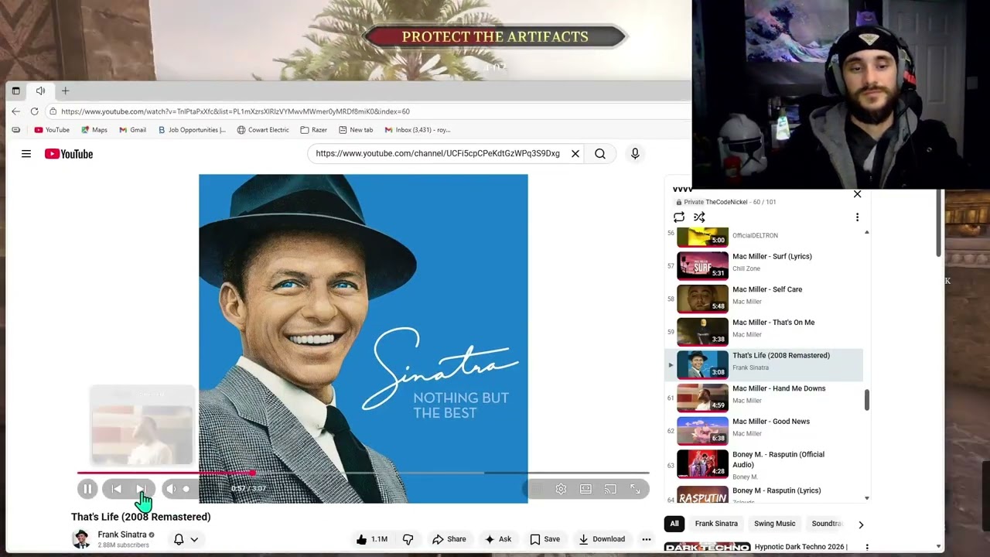This screenshot has width=990, height=557.
Task: Toggle playlist shuffle mode
Action: click(699, 217)
